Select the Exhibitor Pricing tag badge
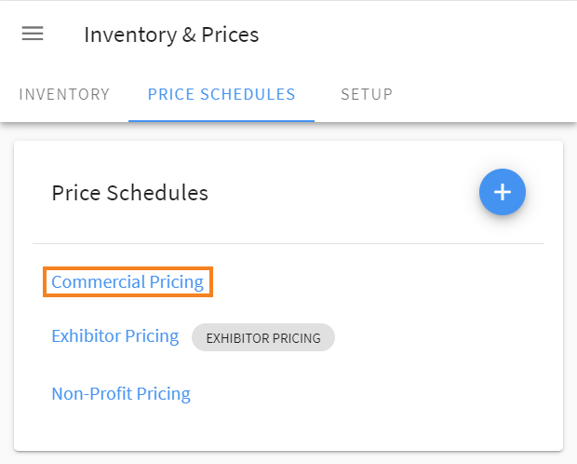Viewport: 577px width, 464px height. 263,338
